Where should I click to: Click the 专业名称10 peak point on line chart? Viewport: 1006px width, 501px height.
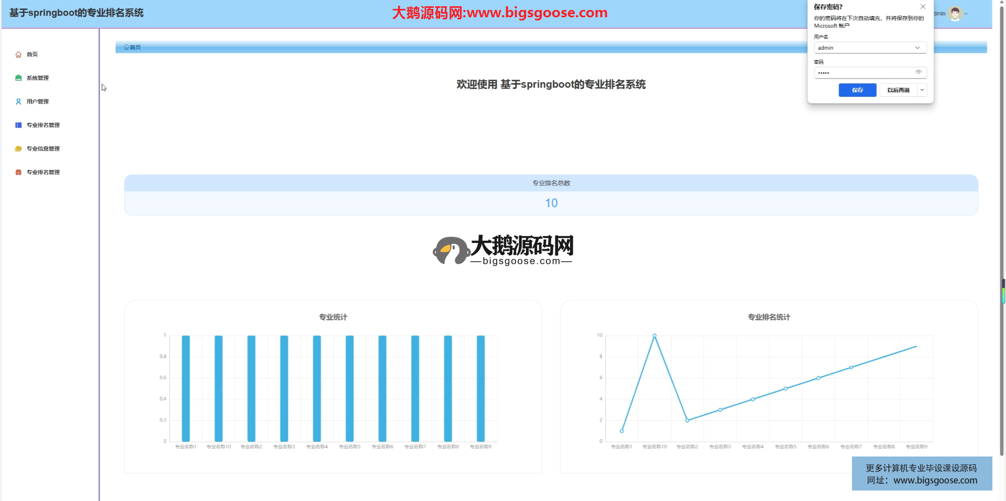(x=654, y=336)
